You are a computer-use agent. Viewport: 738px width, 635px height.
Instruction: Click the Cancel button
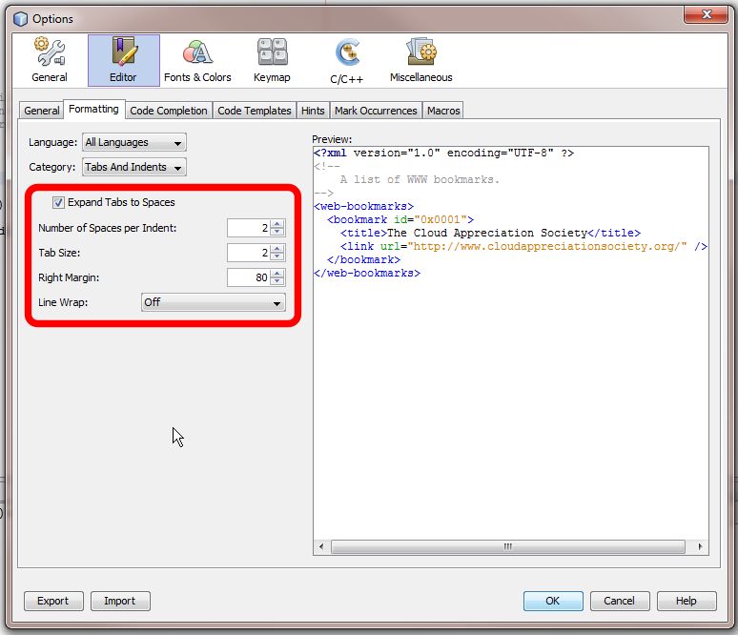[x=620, y=601]
